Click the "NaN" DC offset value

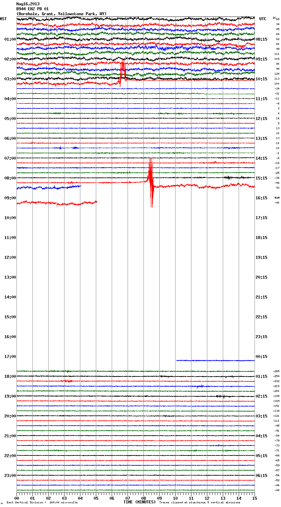click(277, 198)
